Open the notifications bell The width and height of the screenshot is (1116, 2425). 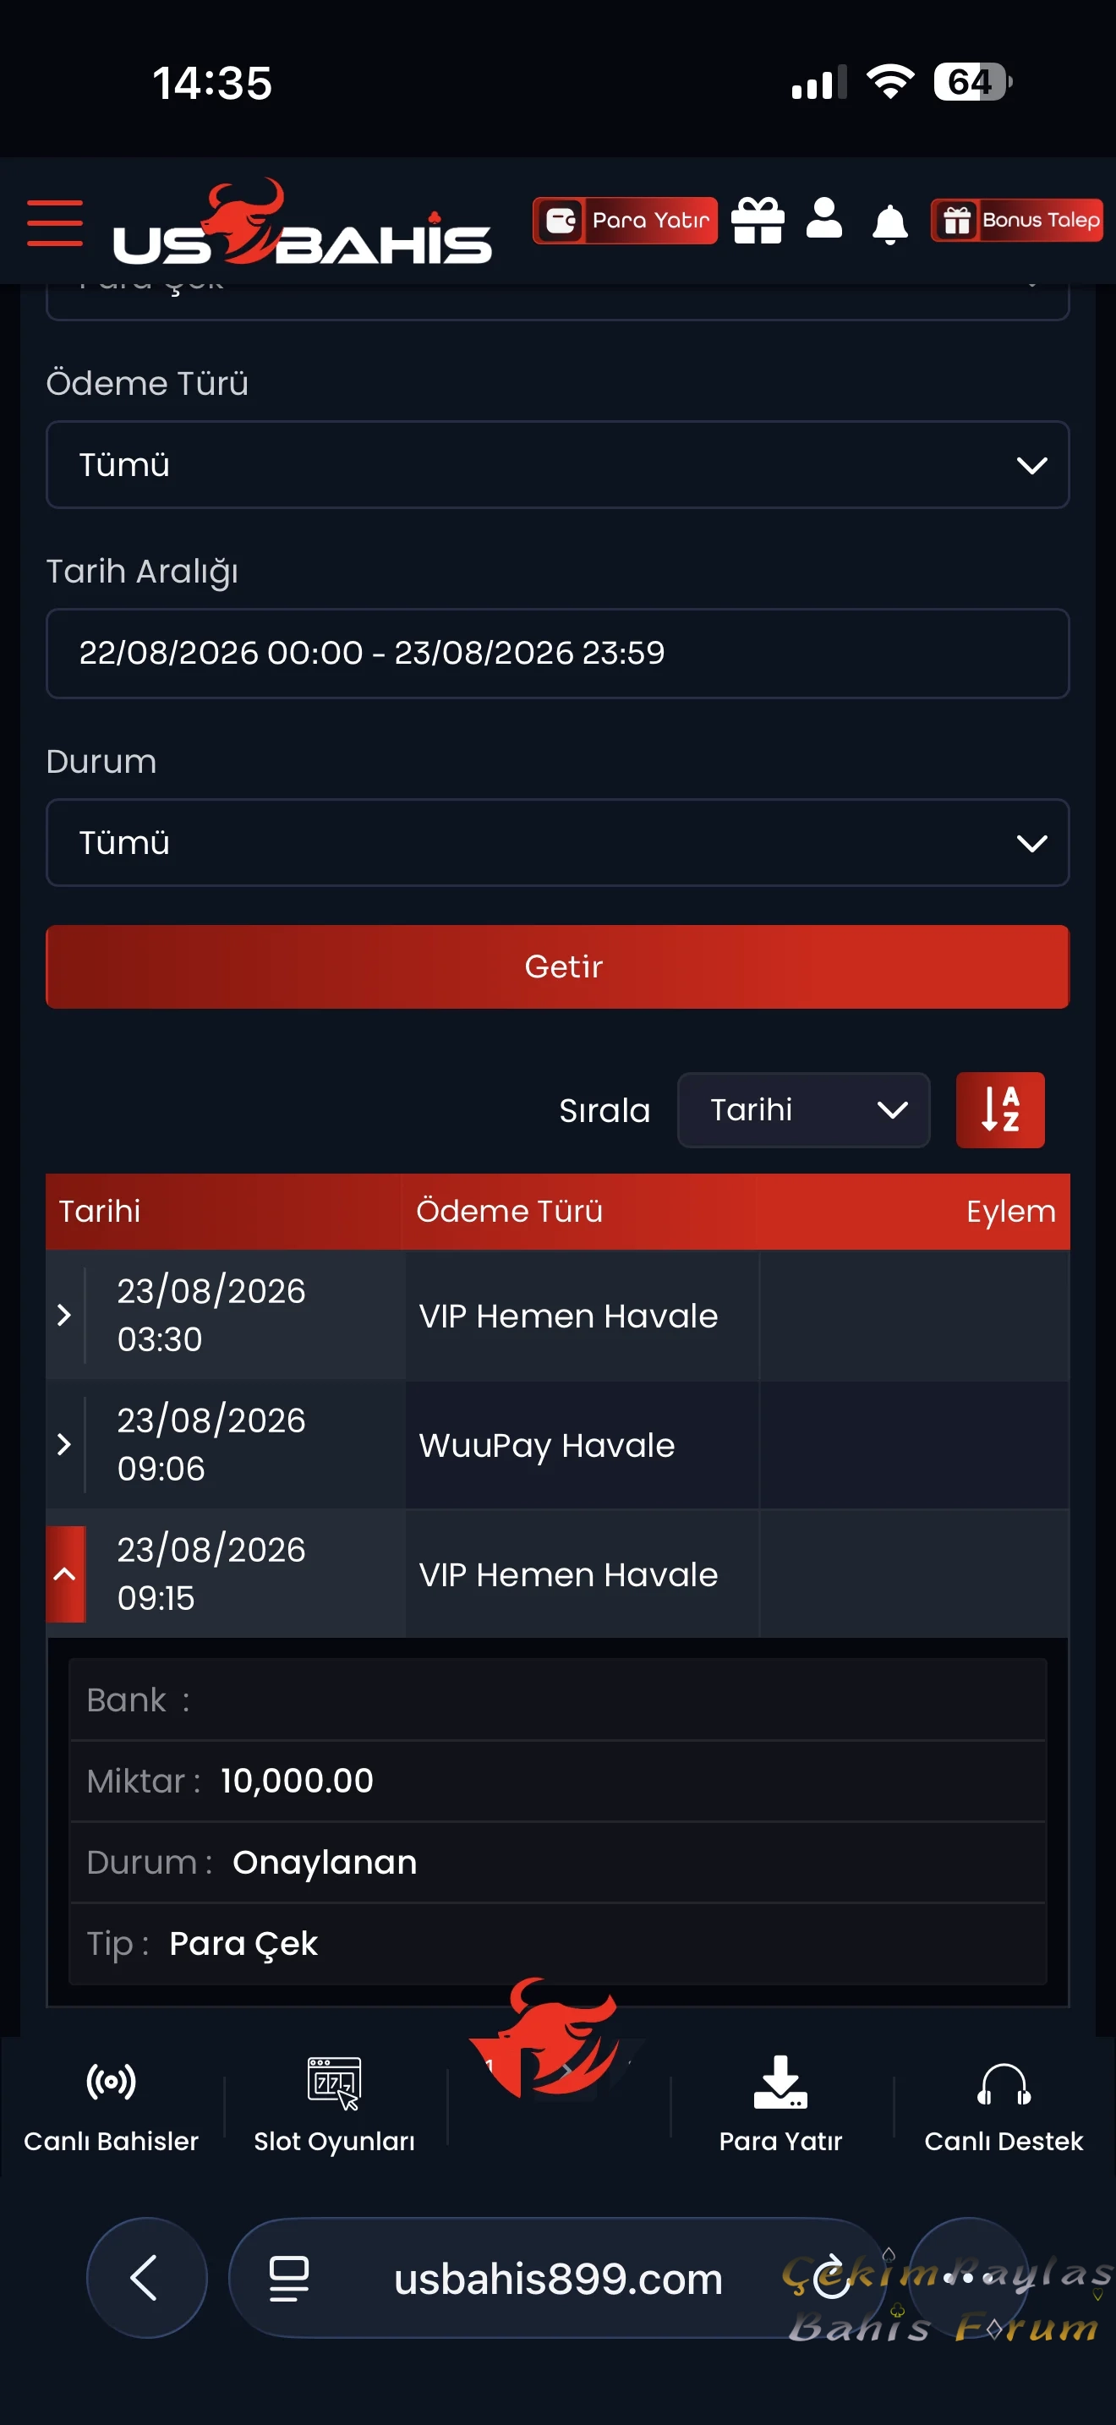coord(889,224)
